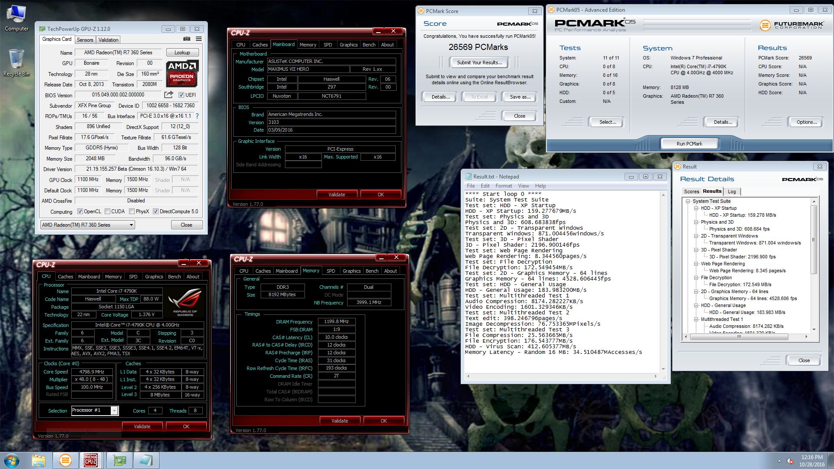Toggle the DirectCompute 5.0 checkbox

156,211
